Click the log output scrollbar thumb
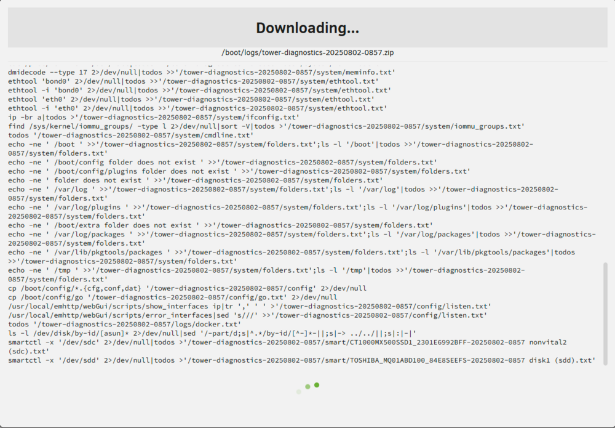The image size is (615, 428). (605, 314)
